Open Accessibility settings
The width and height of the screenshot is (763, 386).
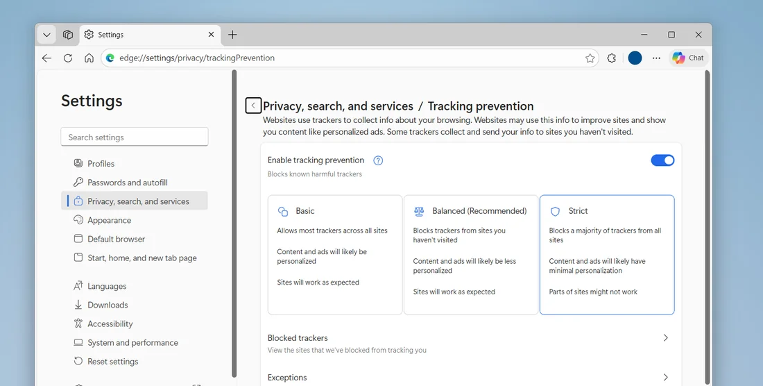pos(135,324)
